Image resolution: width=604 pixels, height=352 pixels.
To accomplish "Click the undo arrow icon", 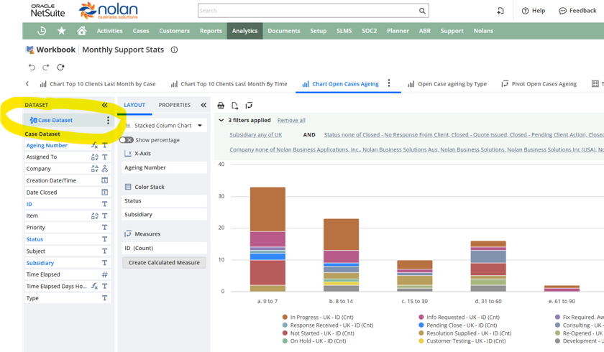I will 32,68.
